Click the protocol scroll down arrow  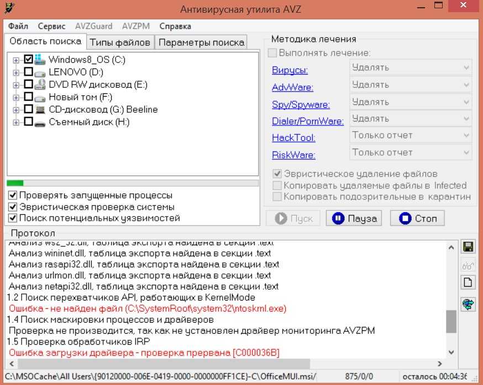[452, 352]
